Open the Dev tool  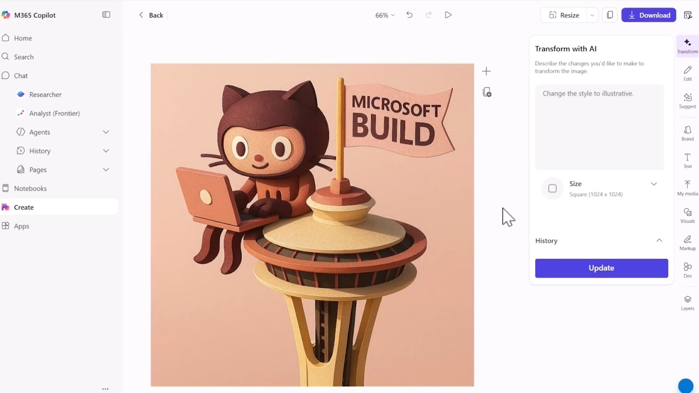pos(687,270)
